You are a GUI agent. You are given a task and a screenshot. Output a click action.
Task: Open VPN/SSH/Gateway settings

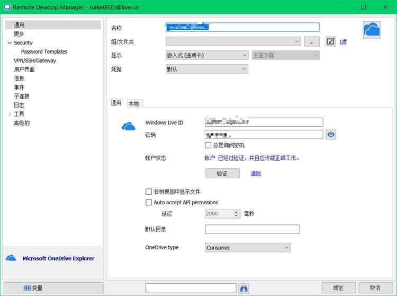click(35, 60)
